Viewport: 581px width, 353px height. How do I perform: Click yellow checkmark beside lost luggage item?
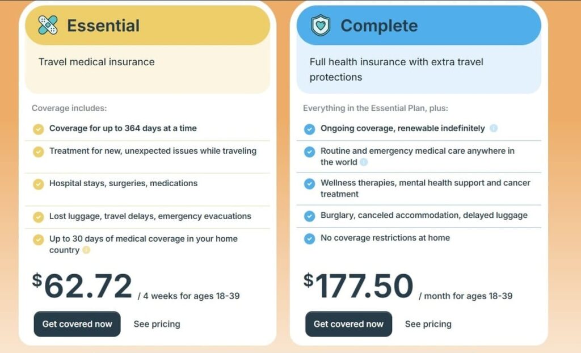pos(38,217)
